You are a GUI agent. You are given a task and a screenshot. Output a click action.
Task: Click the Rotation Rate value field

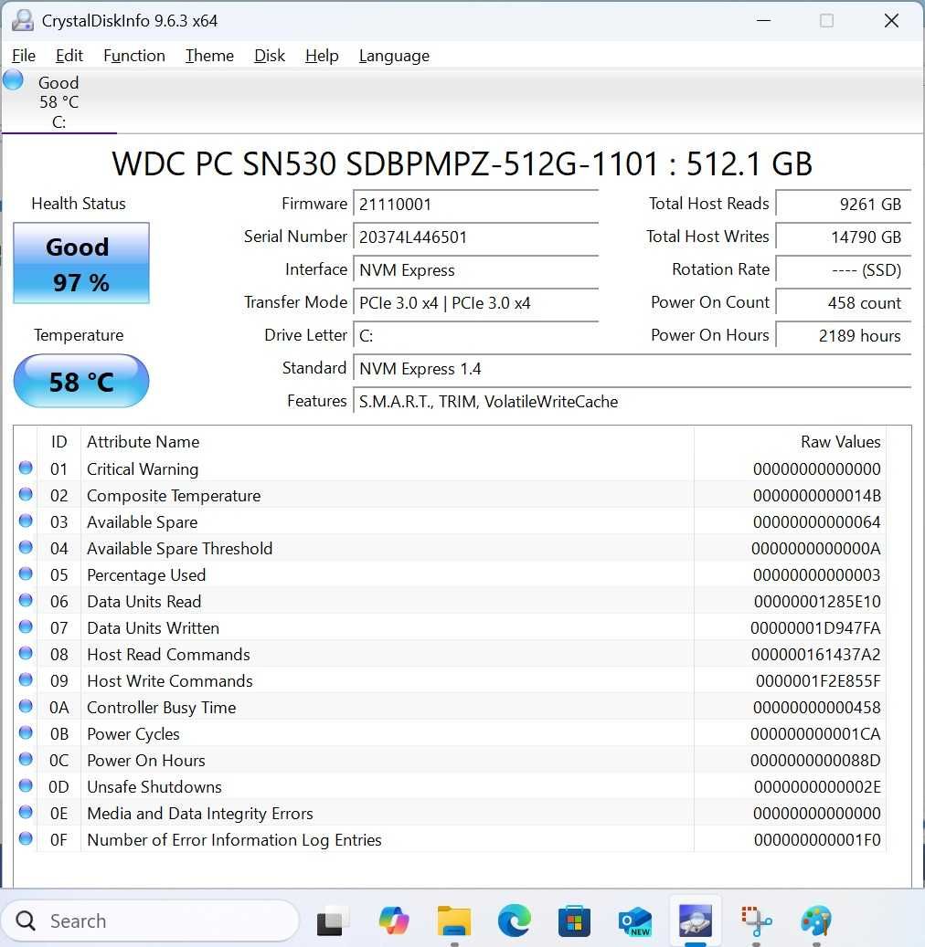[x=844, y=270]
